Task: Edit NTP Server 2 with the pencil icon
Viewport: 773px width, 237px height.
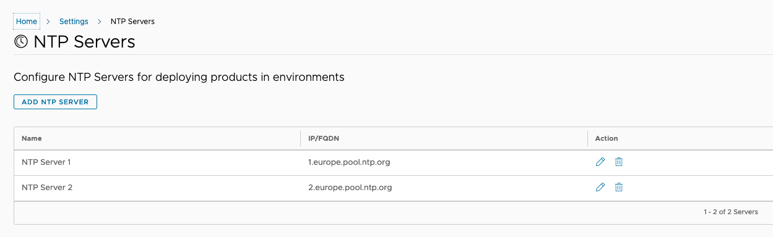Action: coord(600,187)
